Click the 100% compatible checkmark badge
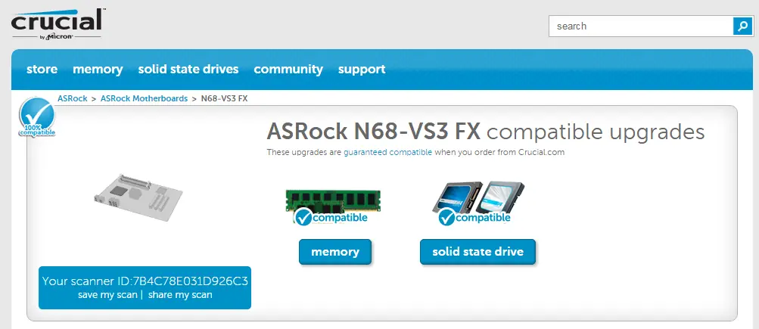 pos(37,117)
